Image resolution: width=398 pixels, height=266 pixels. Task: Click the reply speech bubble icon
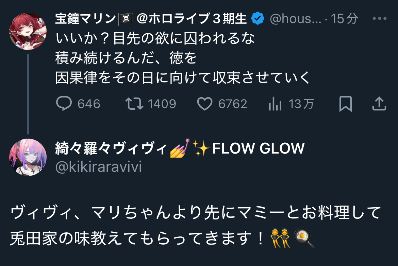point(64,104)
